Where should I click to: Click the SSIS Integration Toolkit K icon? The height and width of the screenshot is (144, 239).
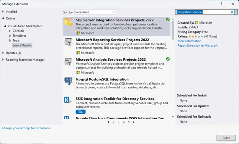[x=68, y=100]
